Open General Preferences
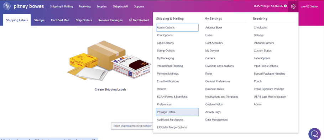324x140 pixels. 218,81
